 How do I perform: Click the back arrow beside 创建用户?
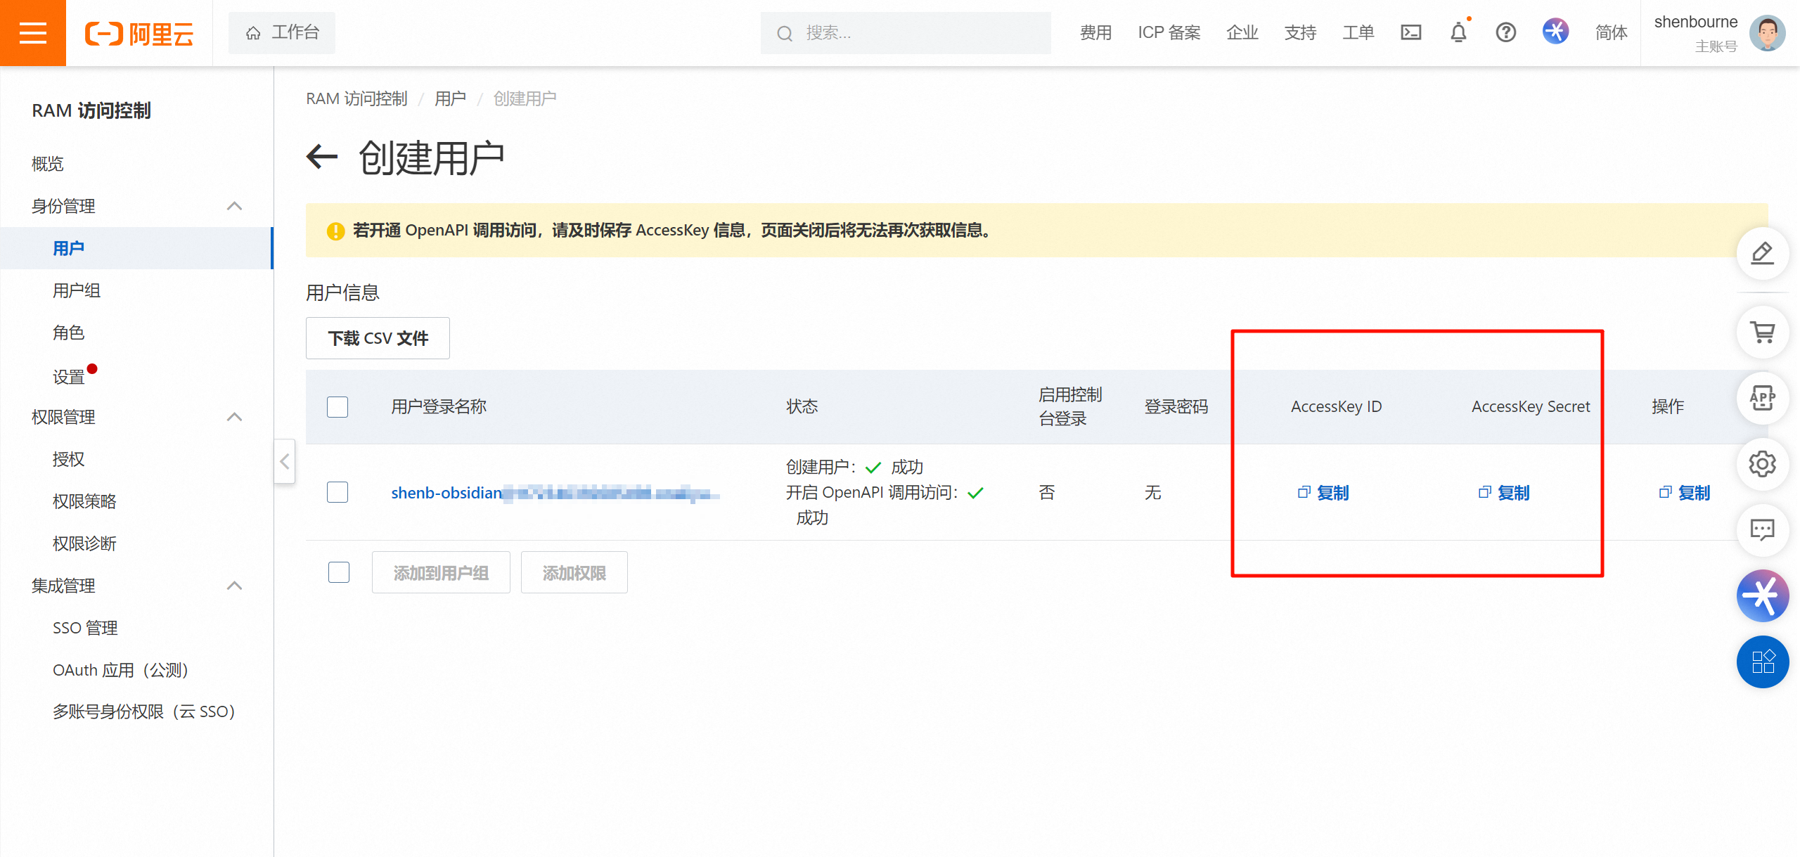pos(323,157)
